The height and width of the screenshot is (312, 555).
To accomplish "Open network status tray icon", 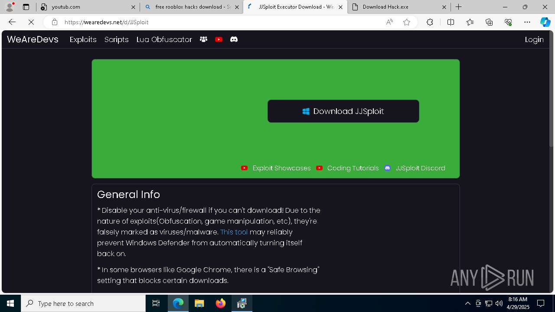I will [489, 303].
